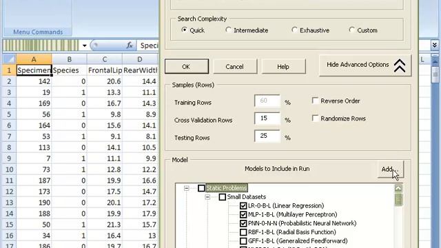Click the Testing Rows percent field

[x=267, y=136]
